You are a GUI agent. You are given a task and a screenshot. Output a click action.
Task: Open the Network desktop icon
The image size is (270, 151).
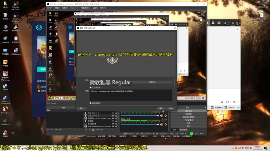5,40
